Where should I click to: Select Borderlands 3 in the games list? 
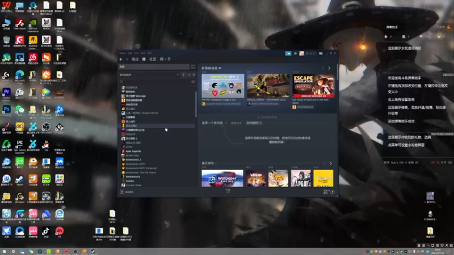(x=133, y=177)
